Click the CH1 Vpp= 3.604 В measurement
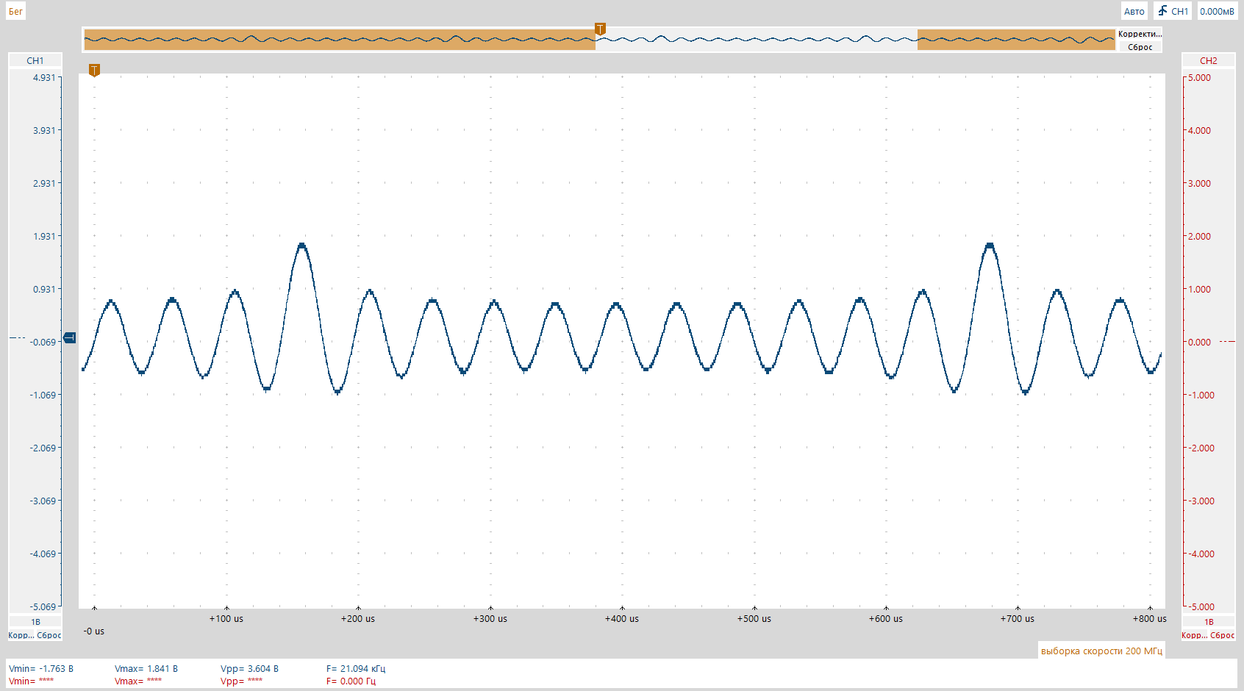This screenshot has height=691, width=1244. (x=249, y=668)
